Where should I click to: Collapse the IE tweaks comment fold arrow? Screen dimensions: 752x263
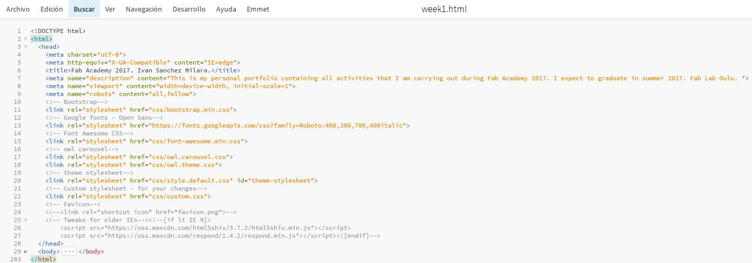click(25, 220)
